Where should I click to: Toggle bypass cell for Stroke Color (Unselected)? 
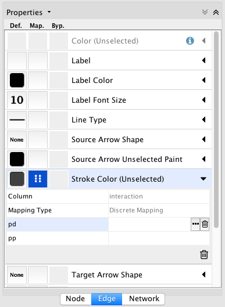59,179
